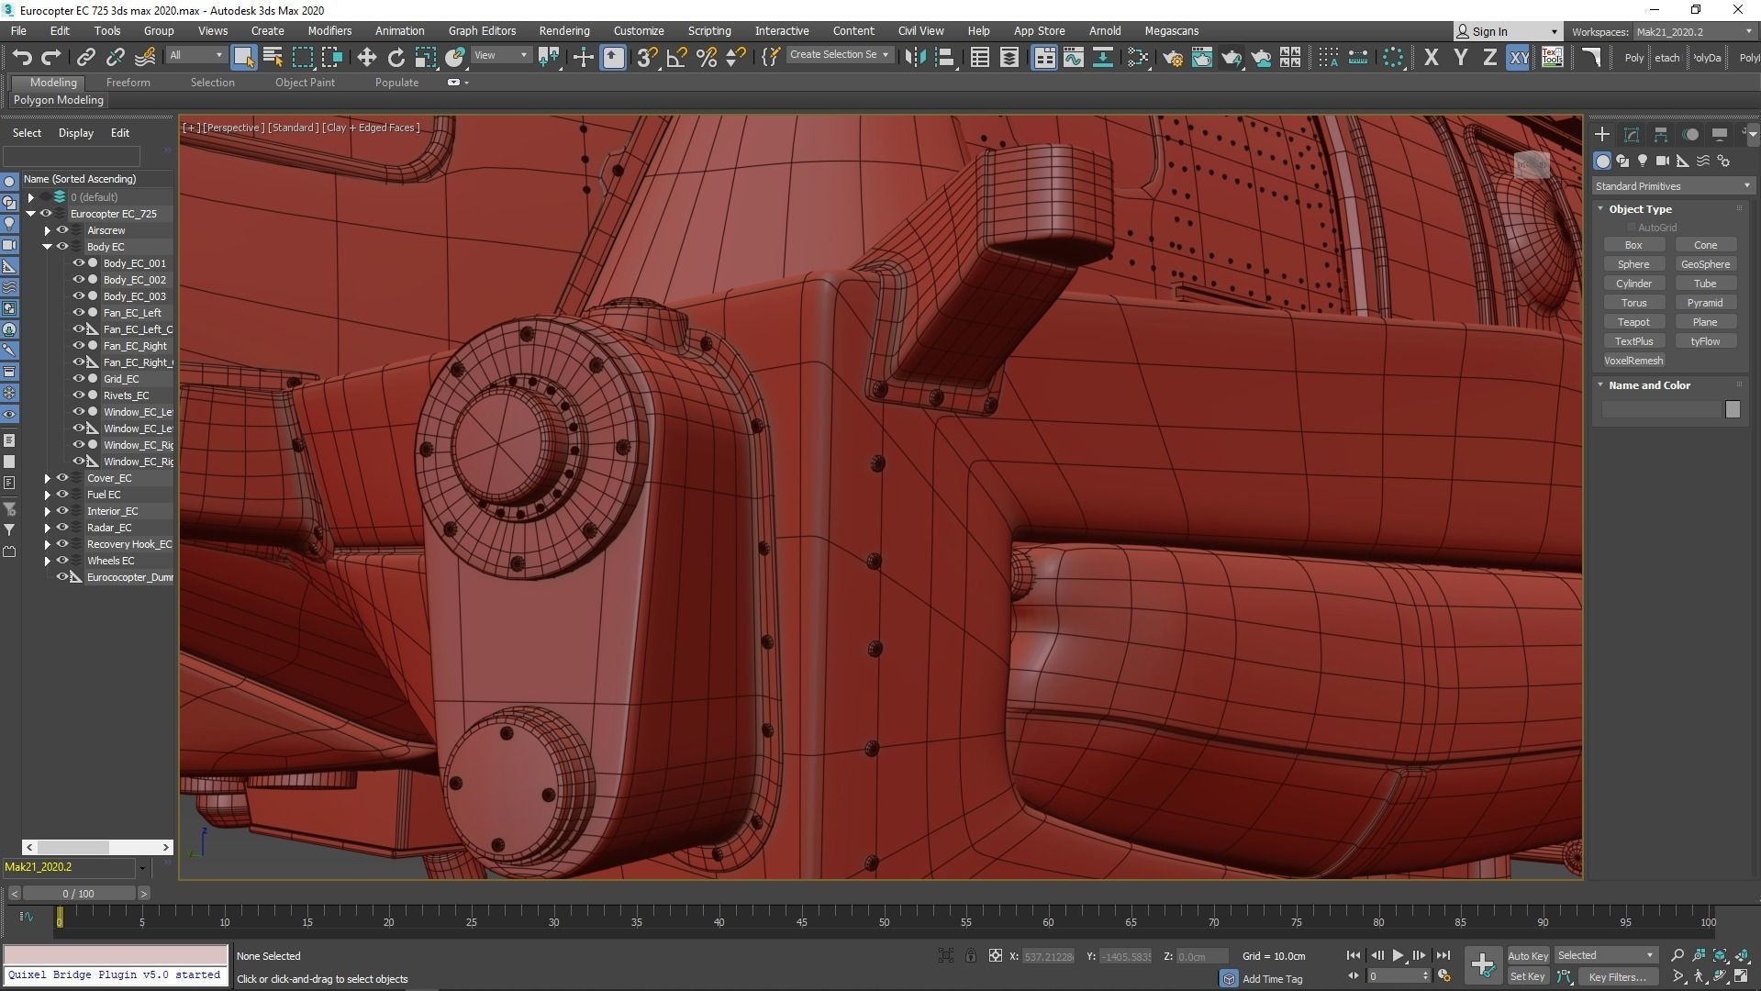
Task: Restrict transform to Z axis
Action: pyautogui.click(x=1489, y=58)
